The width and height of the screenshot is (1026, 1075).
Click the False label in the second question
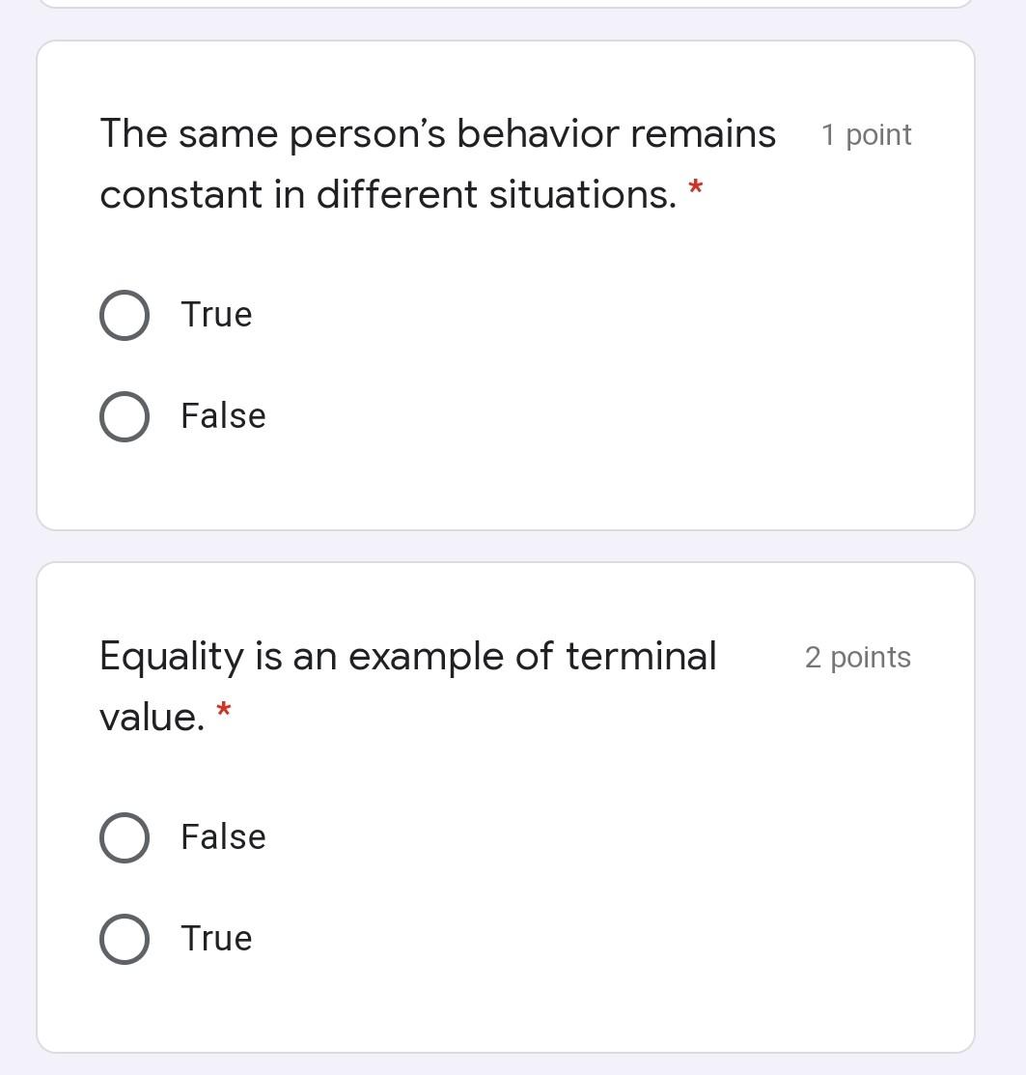click(x=222, y=837)
